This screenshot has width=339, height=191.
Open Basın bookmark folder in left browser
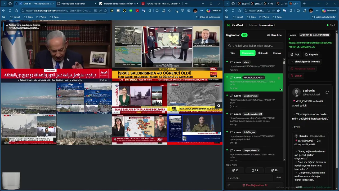[x=28, y=17]
